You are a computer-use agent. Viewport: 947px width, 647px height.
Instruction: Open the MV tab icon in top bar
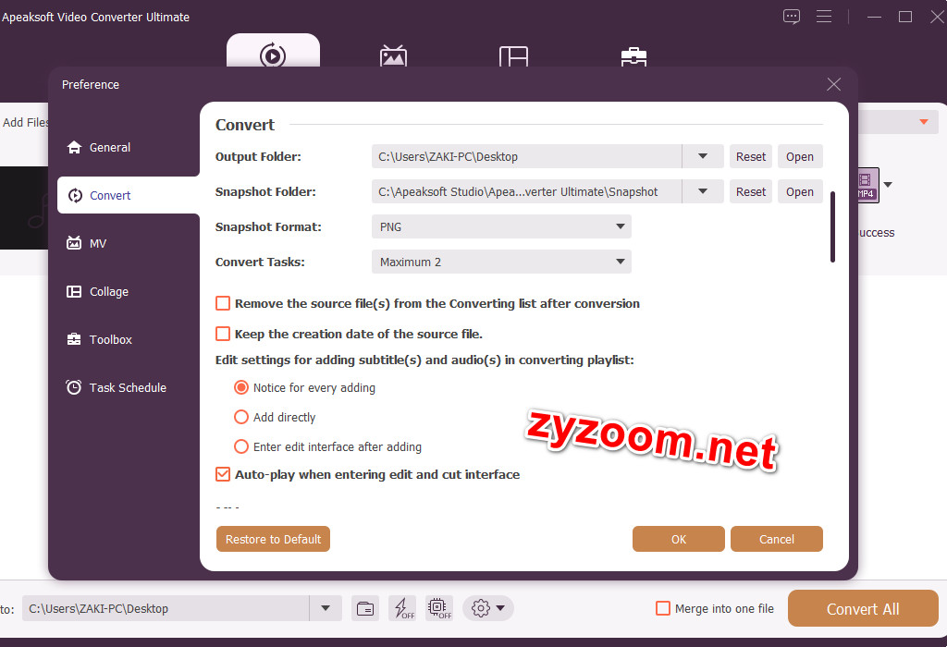coord(393,55)
